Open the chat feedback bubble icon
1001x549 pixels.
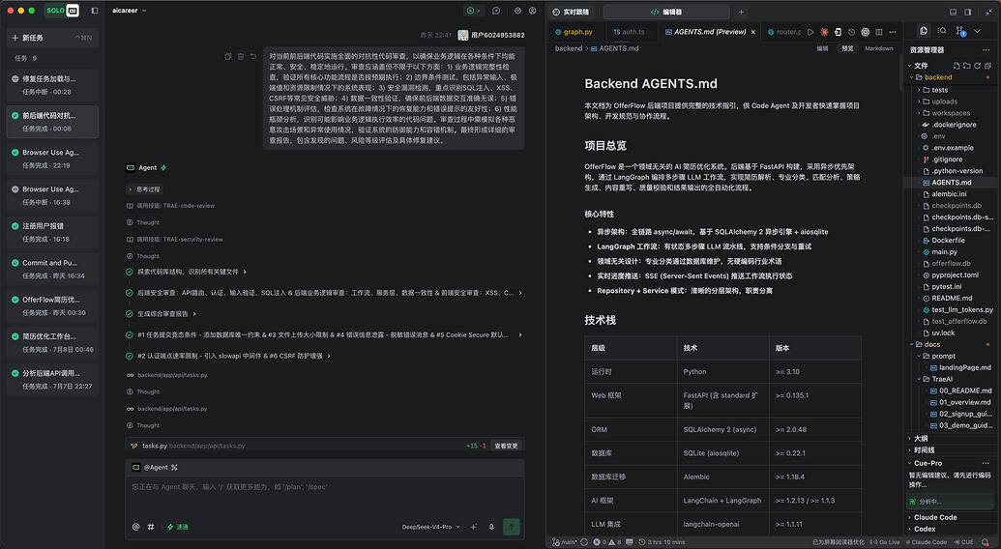tap(496, 11)
